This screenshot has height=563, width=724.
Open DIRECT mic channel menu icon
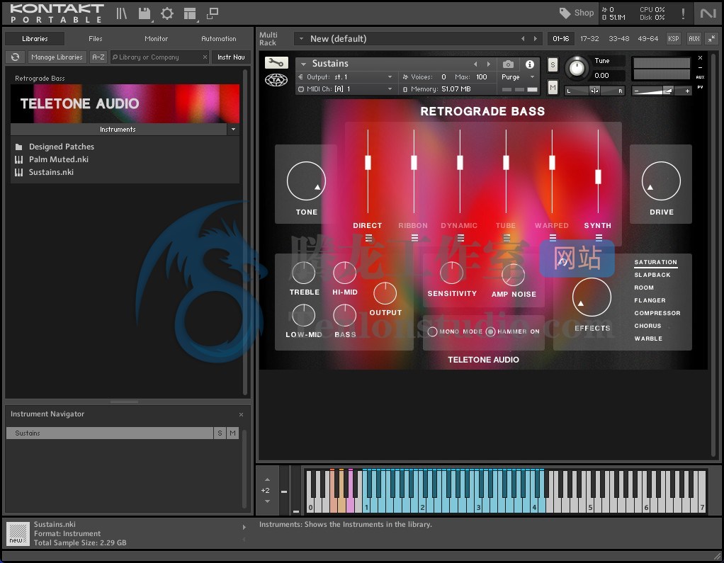point(368,238)
